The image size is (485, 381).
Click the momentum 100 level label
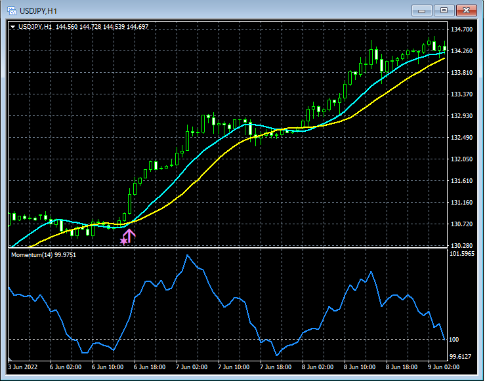pyautogui.click(x=453, y=340)
